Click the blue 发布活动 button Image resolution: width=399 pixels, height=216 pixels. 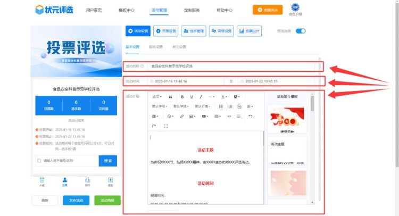[76, 200]
